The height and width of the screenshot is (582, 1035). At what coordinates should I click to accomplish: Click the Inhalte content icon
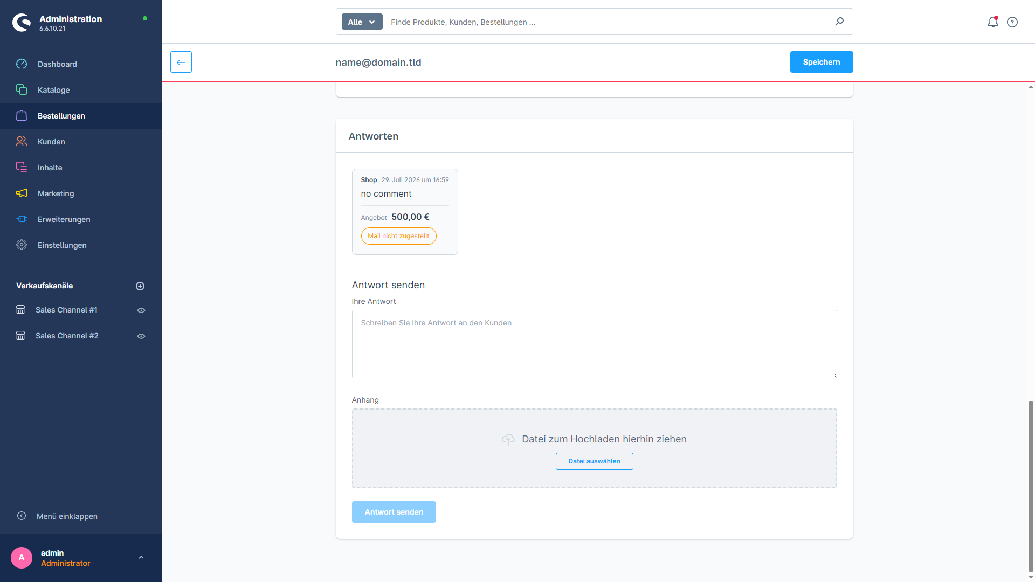pos(22,168)
